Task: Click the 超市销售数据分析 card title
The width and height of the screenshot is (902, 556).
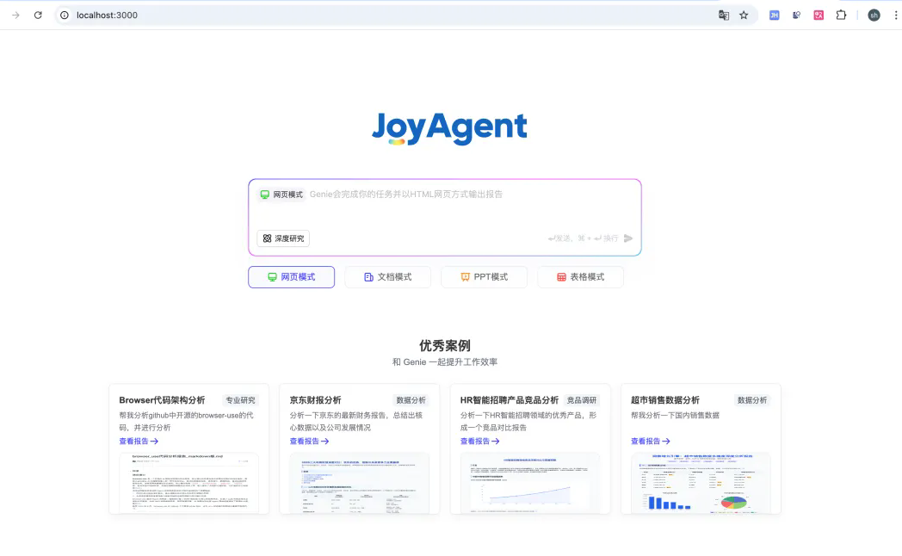Action: pos(665,400)
